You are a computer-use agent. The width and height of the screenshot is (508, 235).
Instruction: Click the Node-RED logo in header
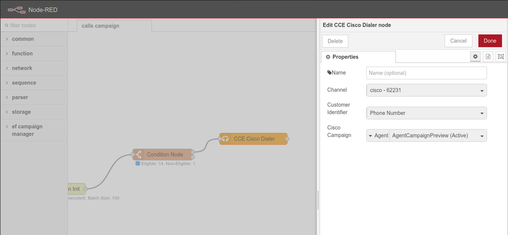16,10
